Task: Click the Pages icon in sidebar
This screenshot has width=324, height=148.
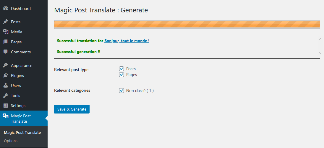Action: tap(6, 42)
